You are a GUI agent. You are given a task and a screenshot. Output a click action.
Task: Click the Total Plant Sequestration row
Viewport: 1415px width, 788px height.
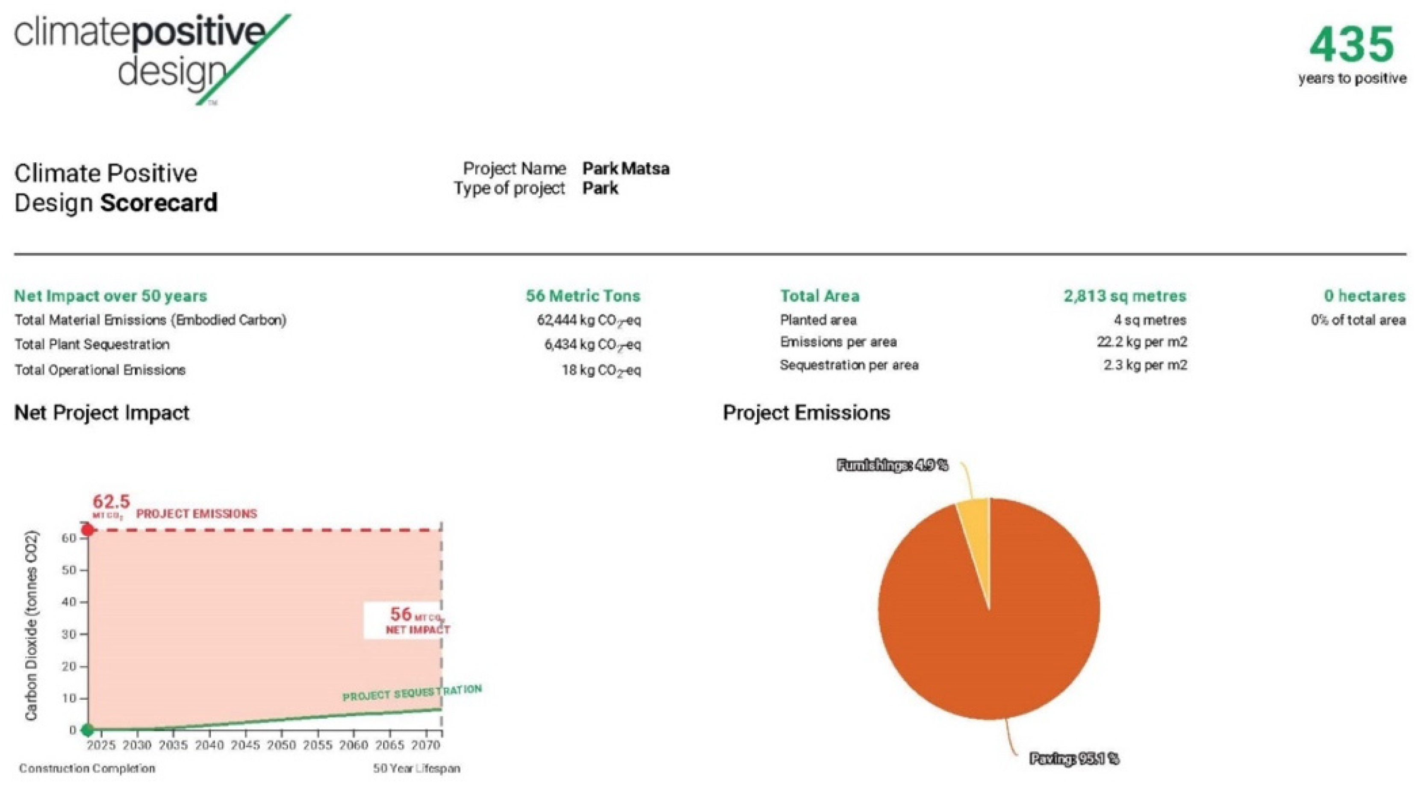92,345
